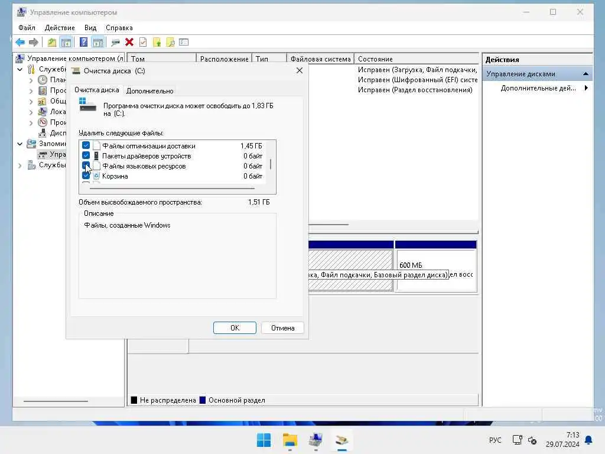The image size is (605, 454).
Task: Collapse the Управление дисками actions section
Action: tap(586, 74)
